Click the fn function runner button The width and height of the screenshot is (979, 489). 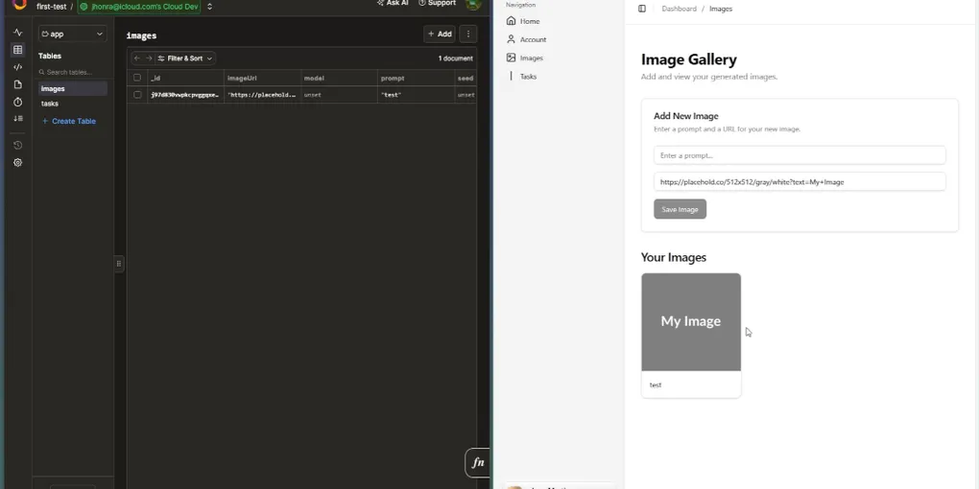click(x=478, y=462)
